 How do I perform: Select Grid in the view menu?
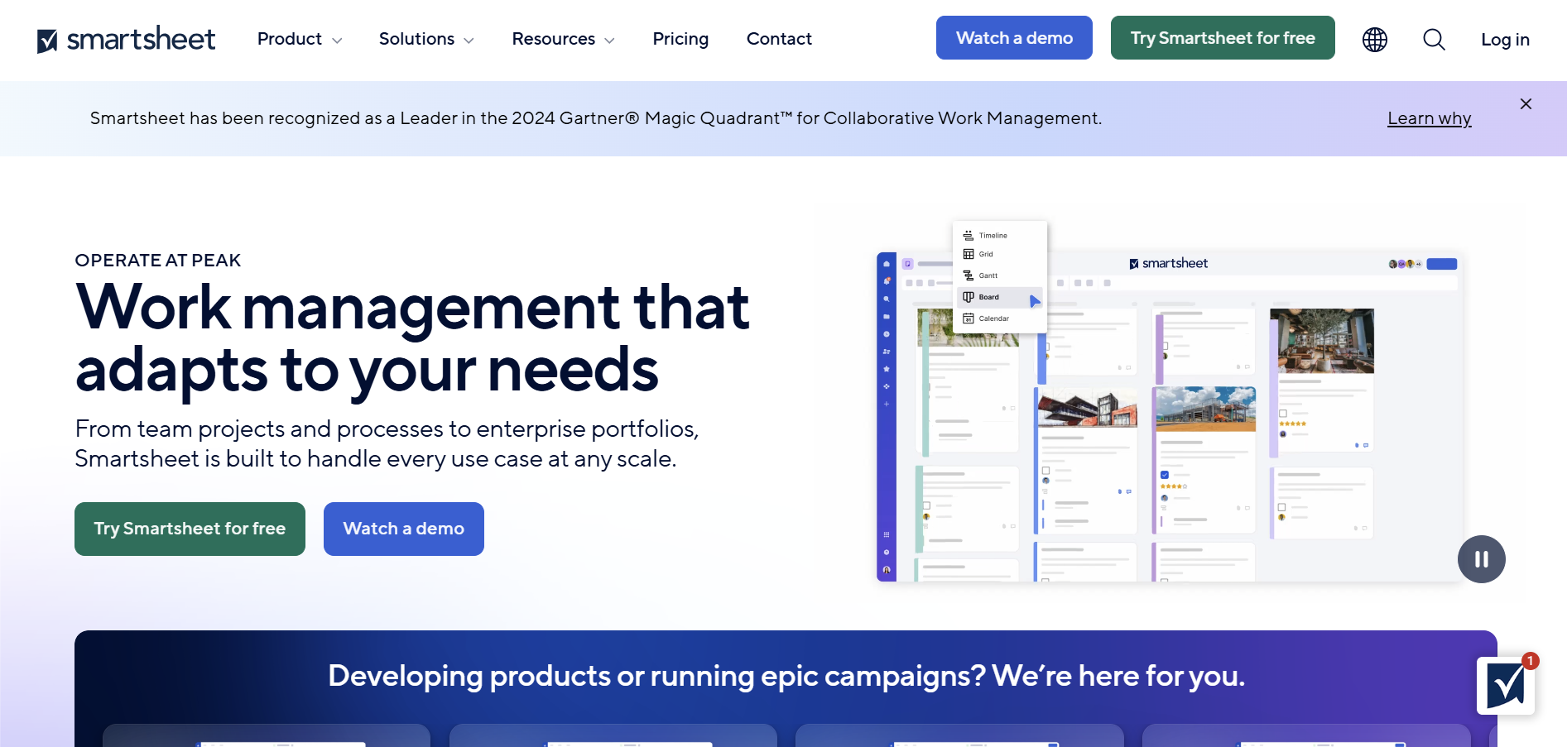pyautogui.click(x=1000, y=254)
